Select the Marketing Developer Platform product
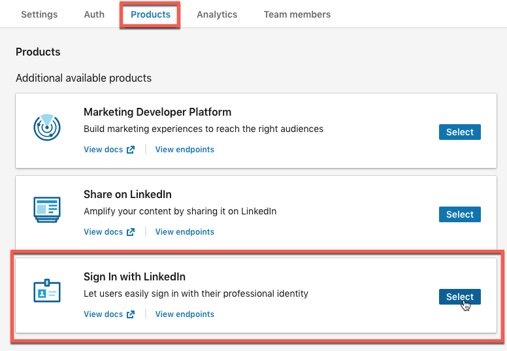507x351 pixels. [460, 132]
